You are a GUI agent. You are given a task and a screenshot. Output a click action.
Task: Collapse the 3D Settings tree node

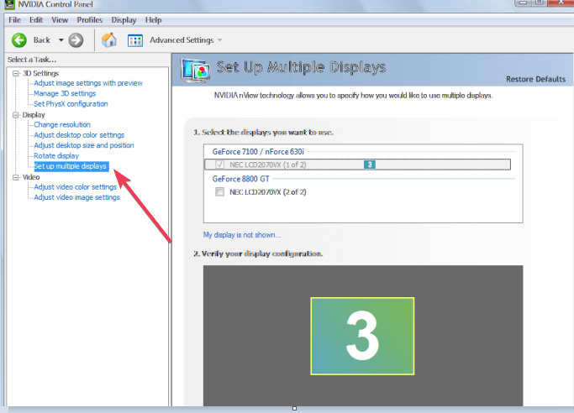point(16,74)
